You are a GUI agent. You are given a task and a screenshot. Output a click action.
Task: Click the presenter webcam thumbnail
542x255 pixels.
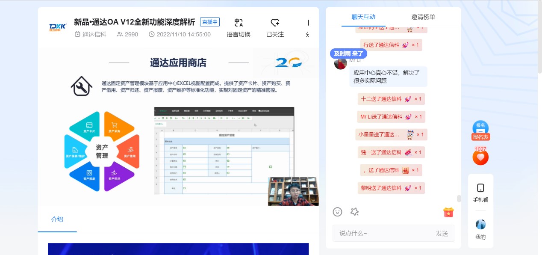pos(293,191)
